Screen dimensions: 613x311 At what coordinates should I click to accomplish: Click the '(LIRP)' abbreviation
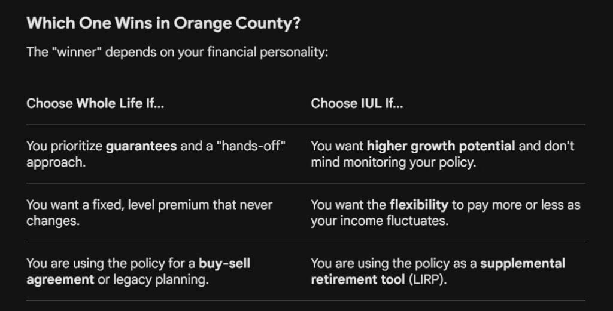[x=427, y=279]
